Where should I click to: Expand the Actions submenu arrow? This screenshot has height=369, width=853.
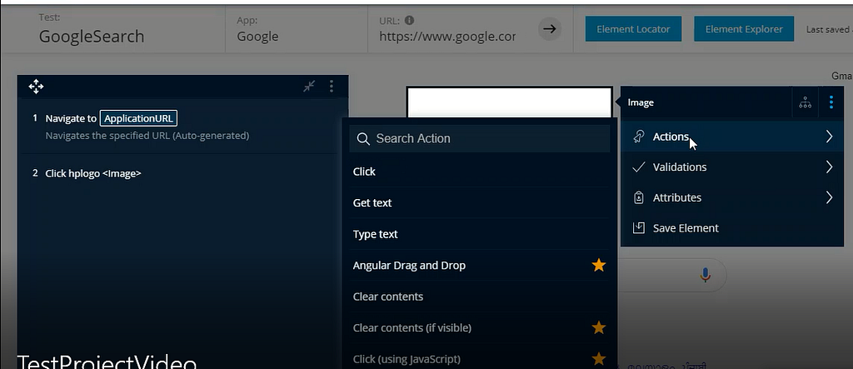[x=829, y=137]
